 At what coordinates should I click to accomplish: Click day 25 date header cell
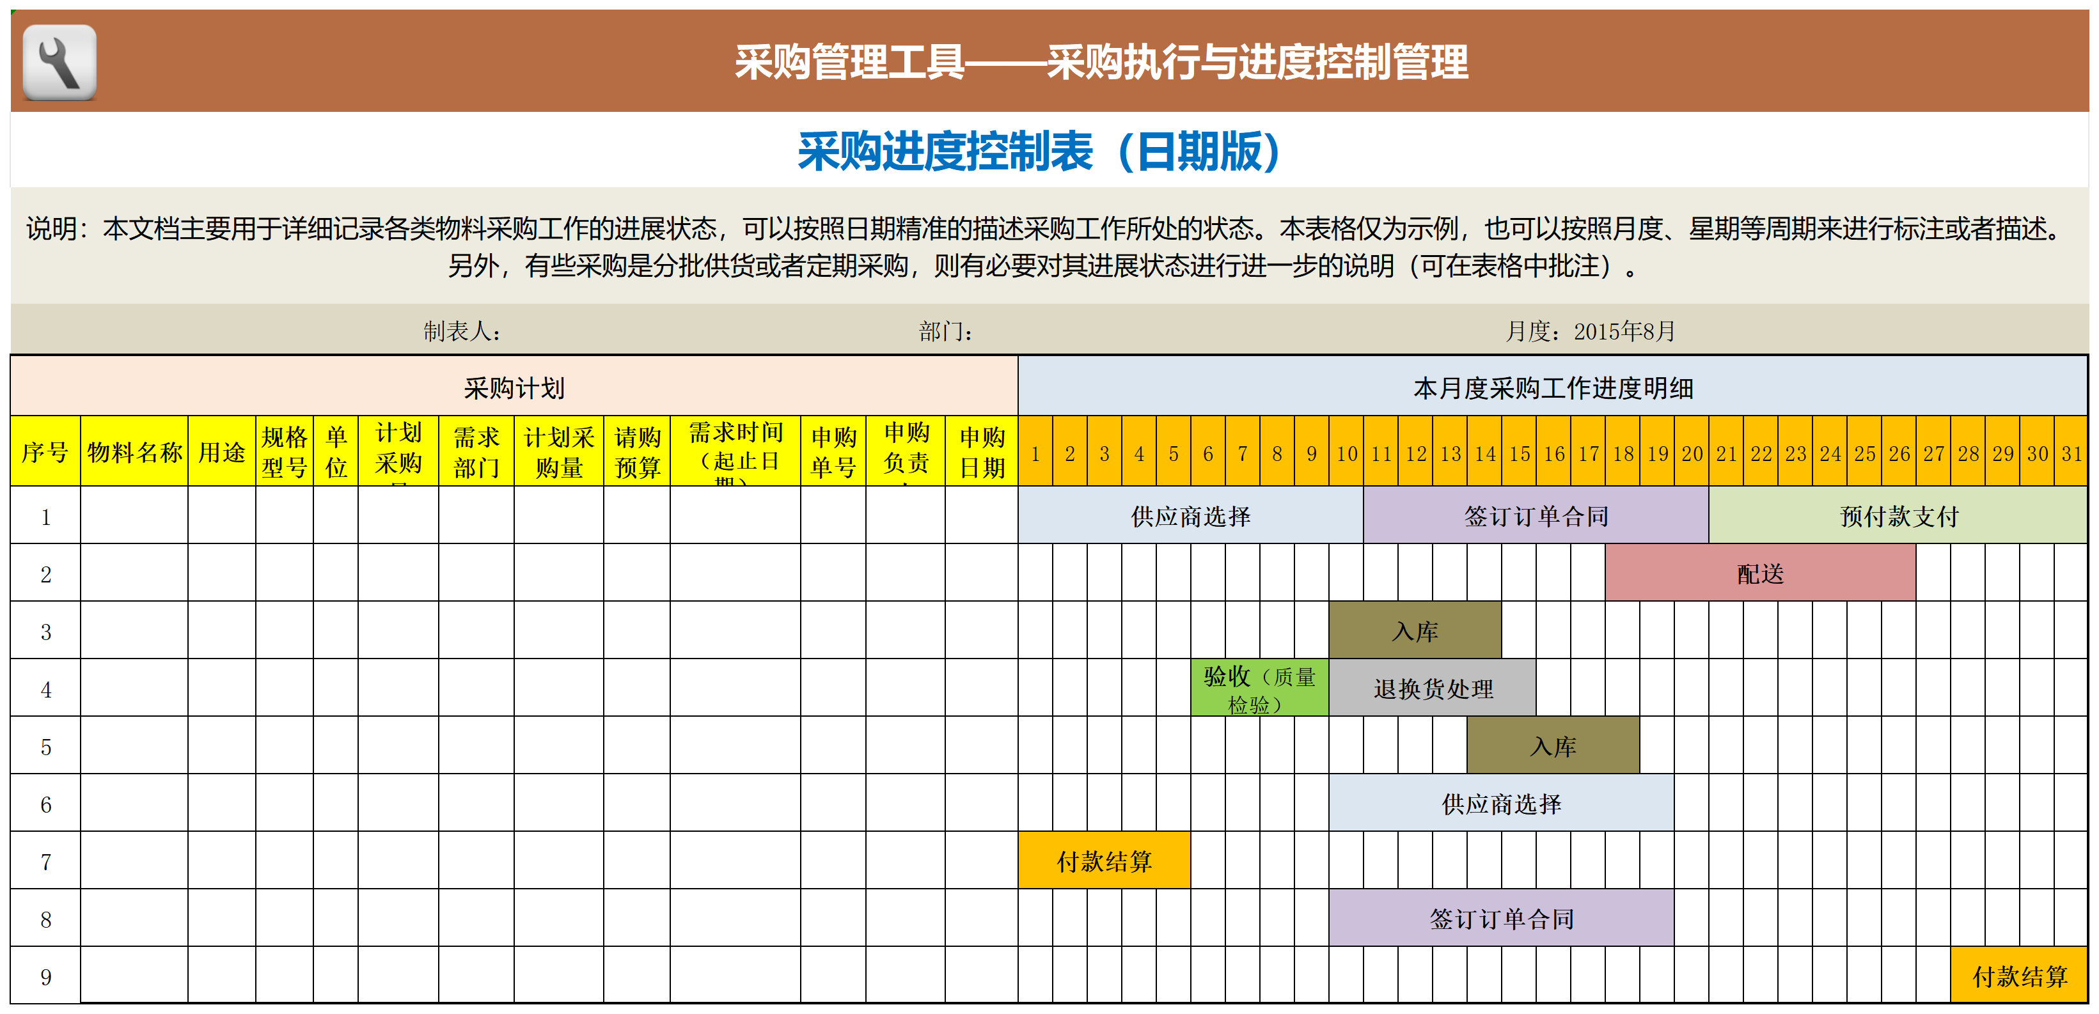[1864, 453]
